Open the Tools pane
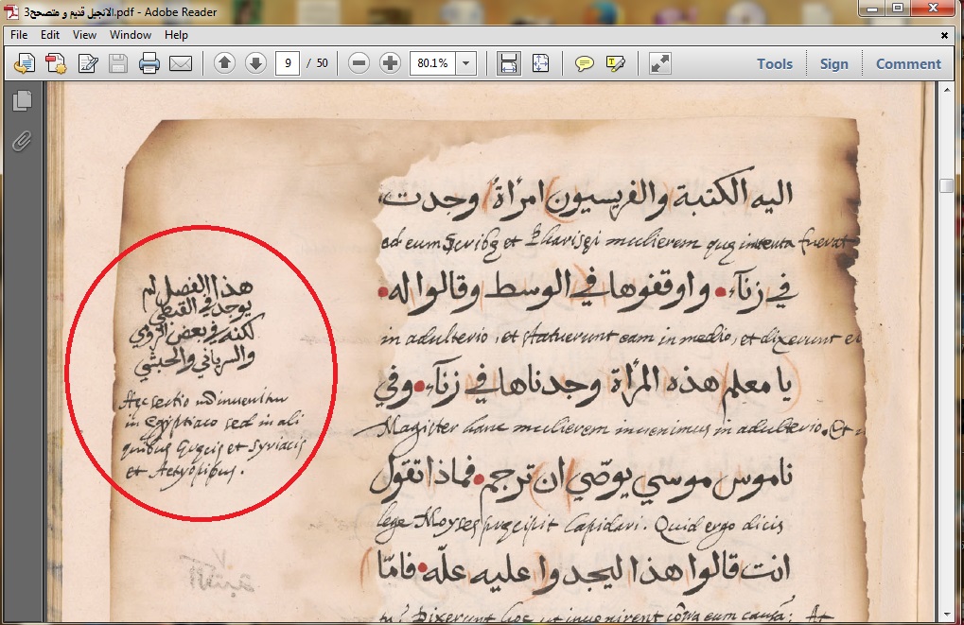This screenshot has height=625, width=964. click(774, 63)
